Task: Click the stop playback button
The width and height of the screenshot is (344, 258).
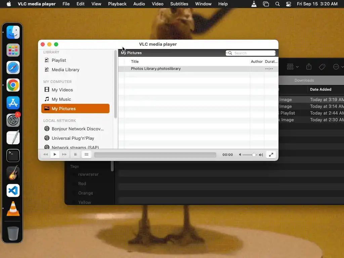Action: tap(75, 155)
